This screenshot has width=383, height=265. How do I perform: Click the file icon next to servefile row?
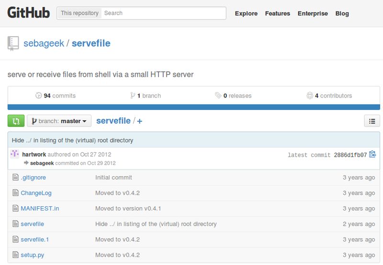(x=15, y=223)
